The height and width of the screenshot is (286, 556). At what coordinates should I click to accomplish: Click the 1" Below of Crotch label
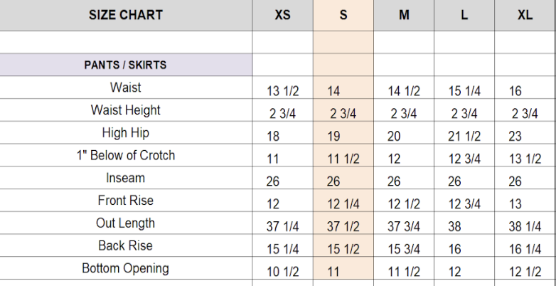coord(126,155)
